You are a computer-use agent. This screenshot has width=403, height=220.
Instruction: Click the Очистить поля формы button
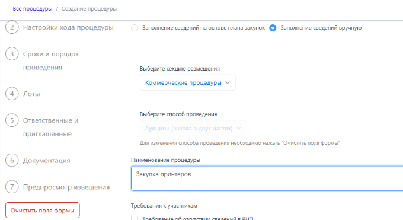(43, 211)
